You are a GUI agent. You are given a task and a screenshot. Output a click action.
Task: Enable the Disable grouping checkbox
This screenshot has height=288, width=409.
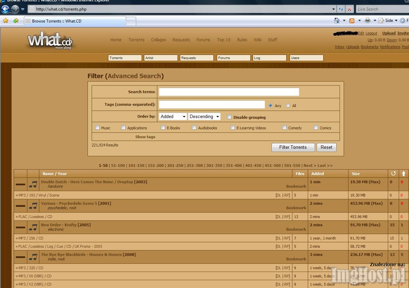[x=229, y=117]
